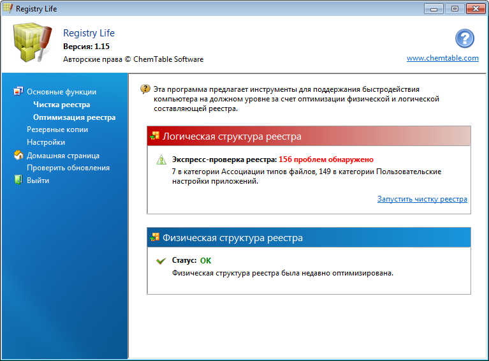
Task: Click the warning triangle near Экспресс-проверка
Action: 161,159
